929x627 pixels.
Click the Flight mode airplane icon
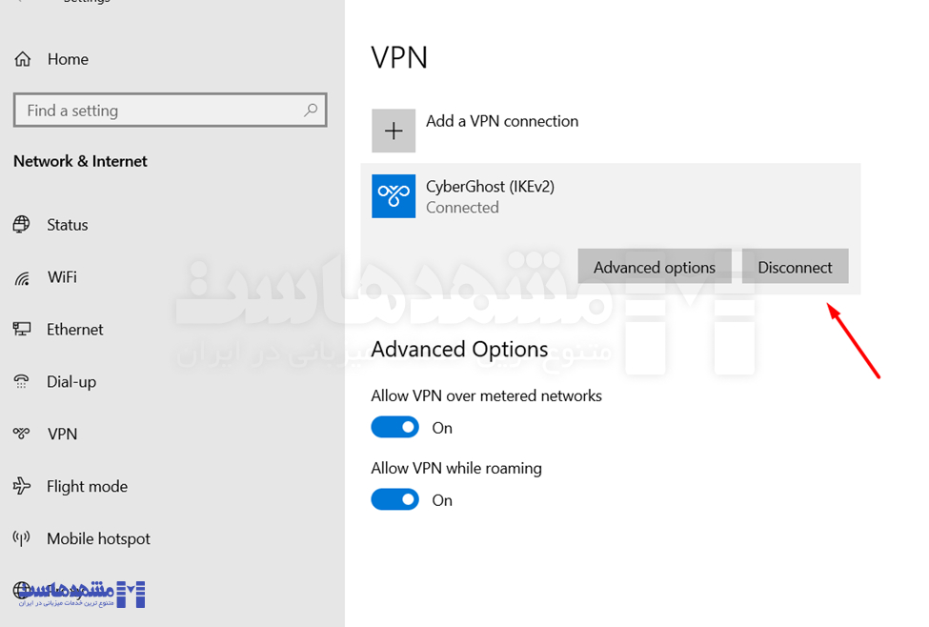(22, 487)
